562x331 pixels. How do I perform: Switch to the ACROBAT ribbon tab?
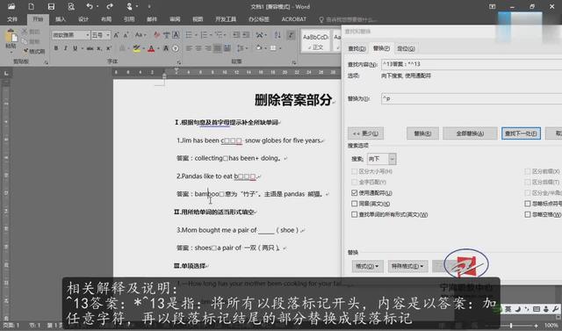pos(294,19)
